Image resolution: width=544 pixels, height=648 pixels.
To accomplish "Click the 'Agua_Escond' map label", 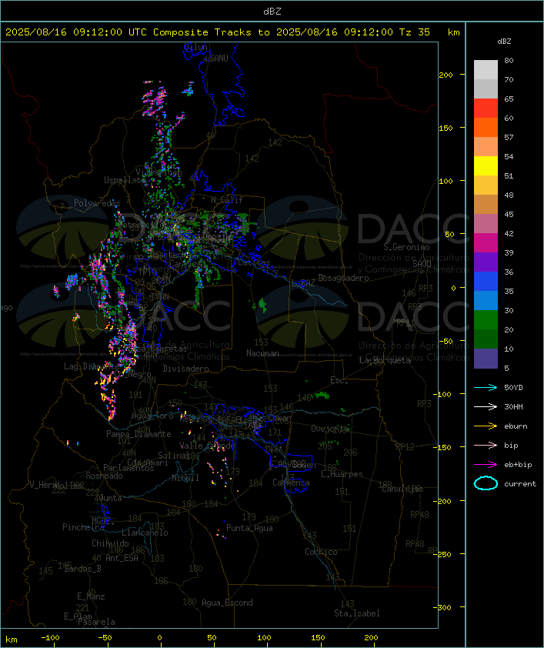I will tap(227, 603).
